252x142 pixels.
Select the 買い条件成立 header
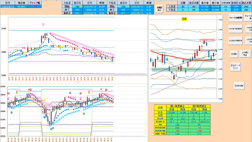177,106
